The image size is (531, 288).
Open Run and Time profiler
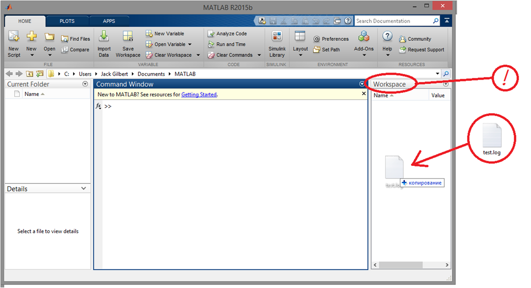point(227,44)
